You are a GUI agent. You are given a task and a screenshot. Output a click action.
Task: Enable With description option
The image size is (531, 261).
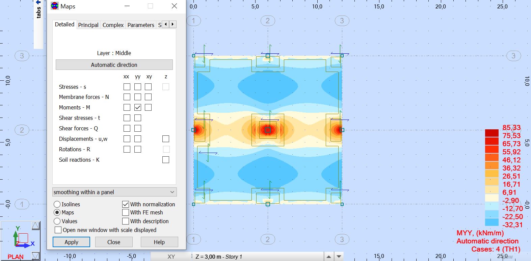(126, 221)
